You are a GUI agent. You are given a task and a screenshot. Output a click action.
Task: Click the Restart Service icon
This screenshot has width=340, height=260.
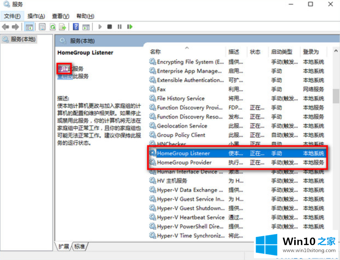click(130, 27)
